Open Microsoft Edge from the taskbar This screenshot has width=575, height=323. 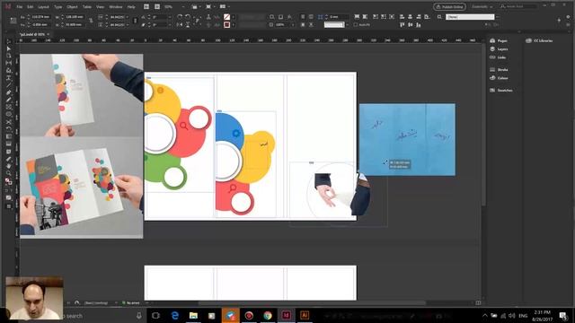coord(175,315)
